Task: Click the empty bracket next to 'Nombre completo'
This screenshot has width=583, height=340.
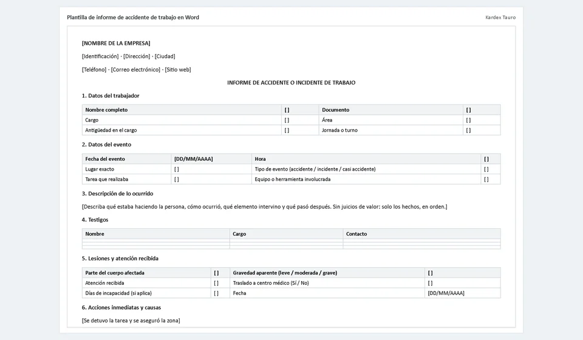Action: pyautogui.click(x=287, y=110)
